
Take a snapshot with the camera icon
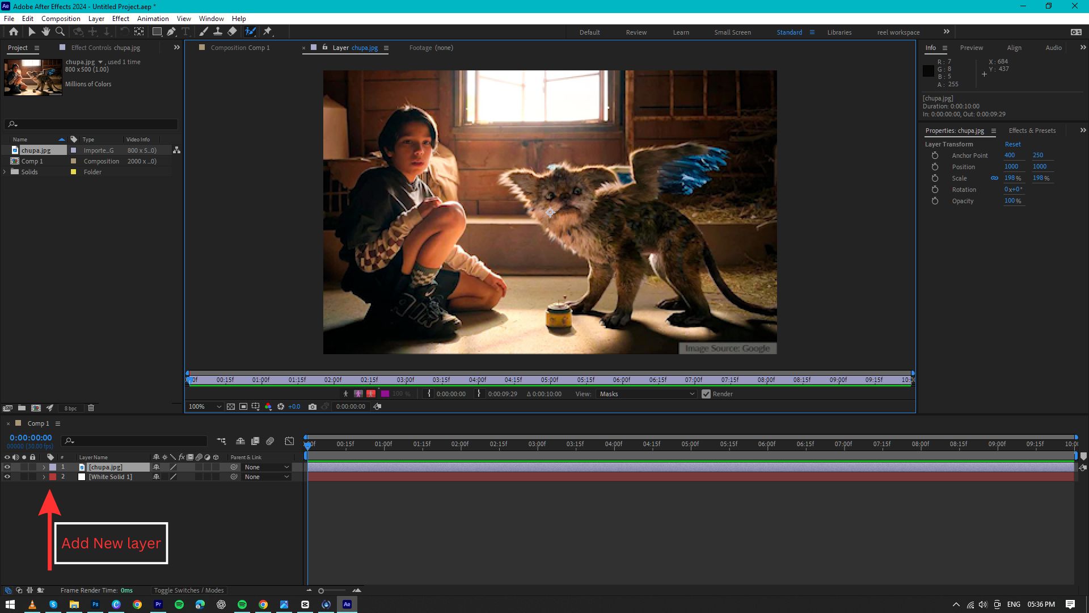[x=313, y=406]
